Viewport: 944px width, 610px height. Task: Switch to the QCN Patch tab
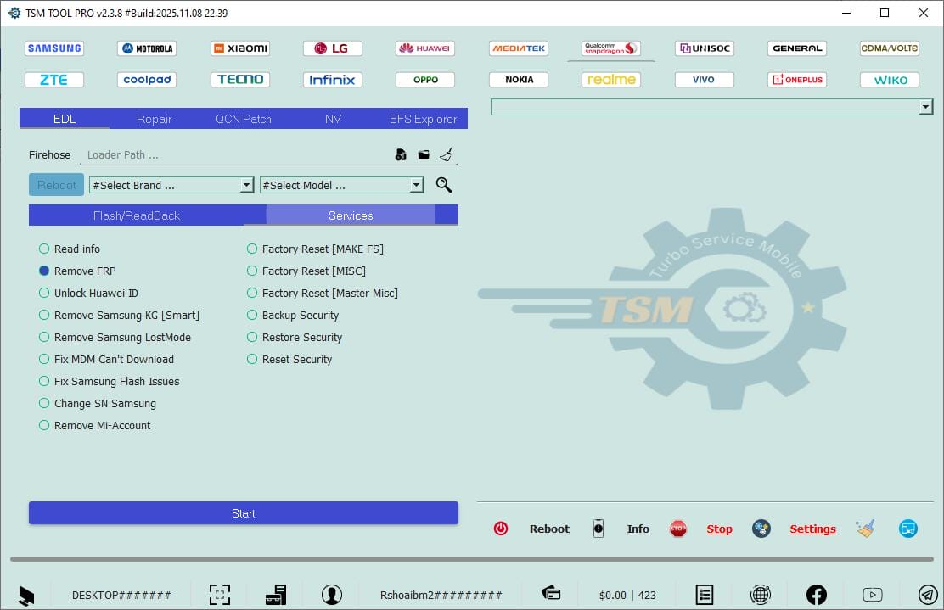coord(244,119)
